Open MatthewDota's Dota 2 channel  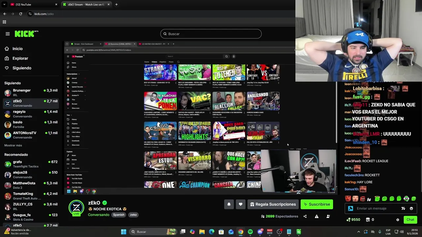(x=31, y=185)
